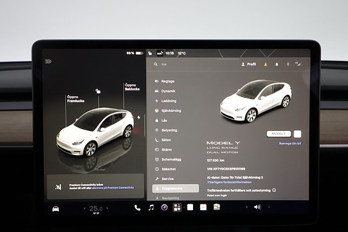This screenshot has height=232, width=348.
Task: Open Ytterligare fordonsinformation link
Action: point(229,182)
